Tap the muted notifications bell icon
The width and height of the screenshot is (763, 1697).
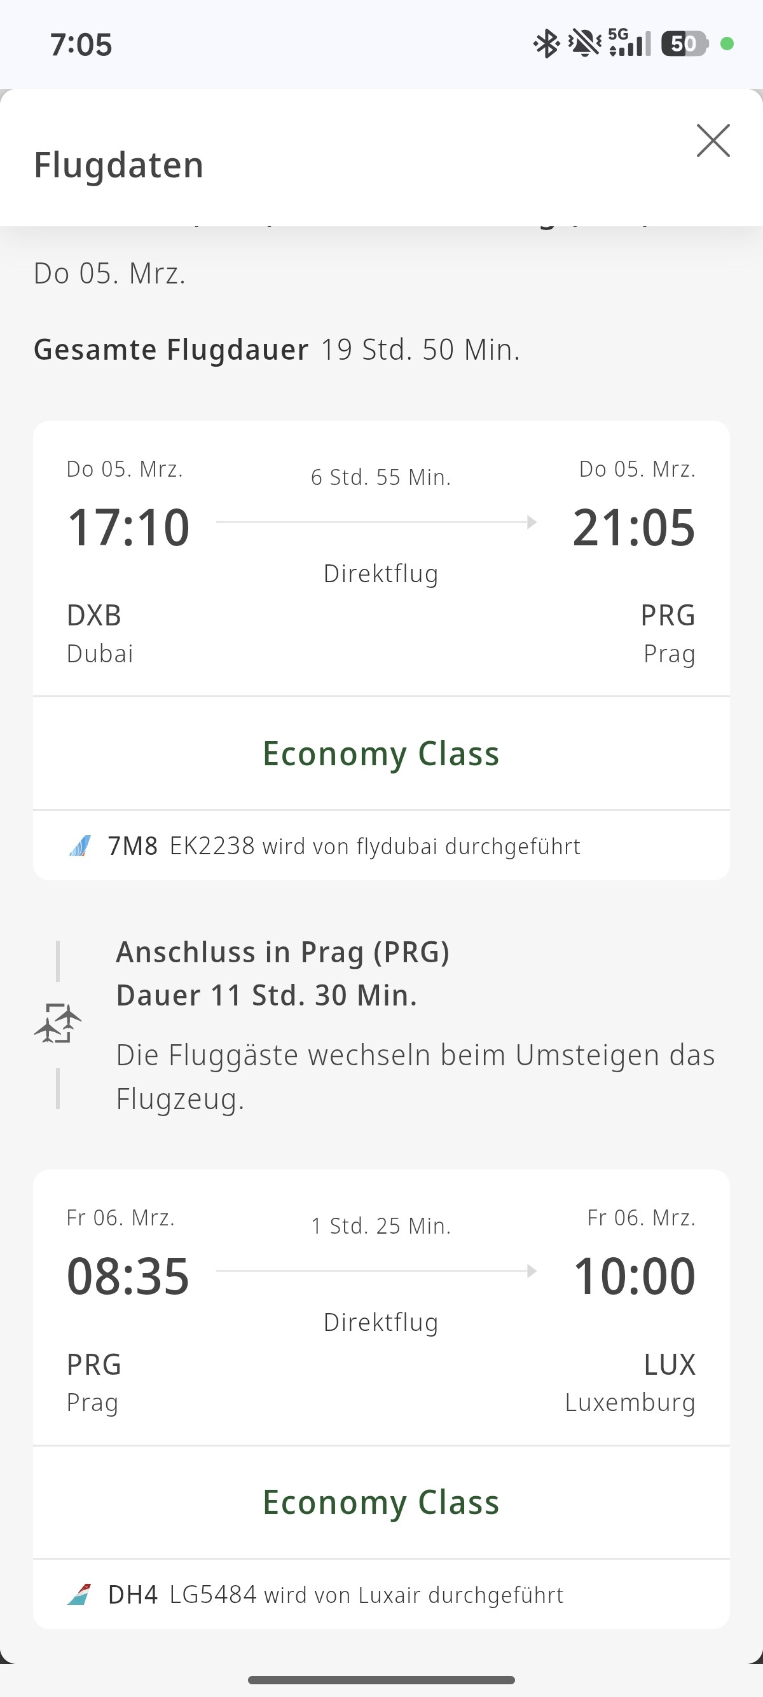click(x=584, y=44)
